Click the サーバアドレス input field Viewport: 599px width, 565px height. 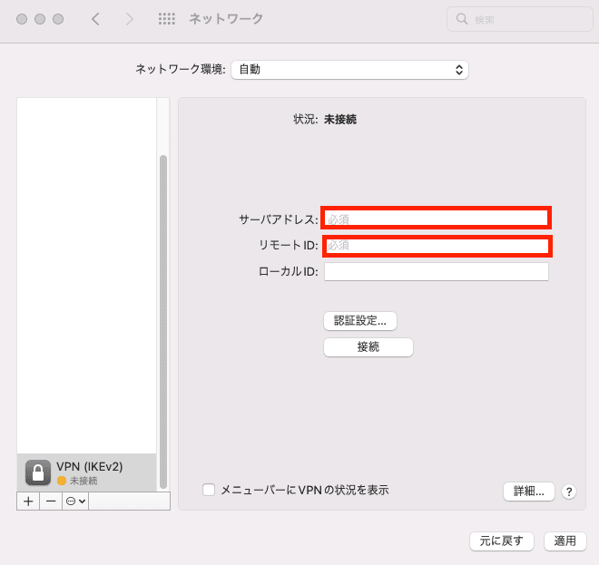[x=436, y=219]
